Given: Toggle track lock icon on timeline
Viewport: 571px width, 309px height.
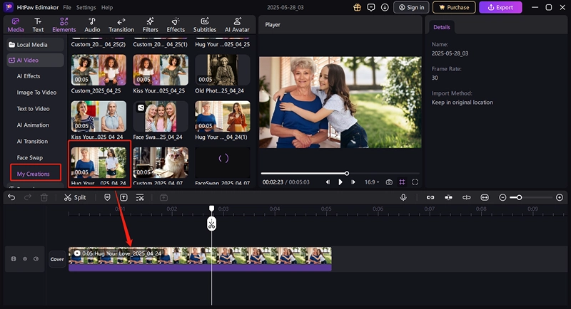Looking at the screenshot, I should point(14,259).
